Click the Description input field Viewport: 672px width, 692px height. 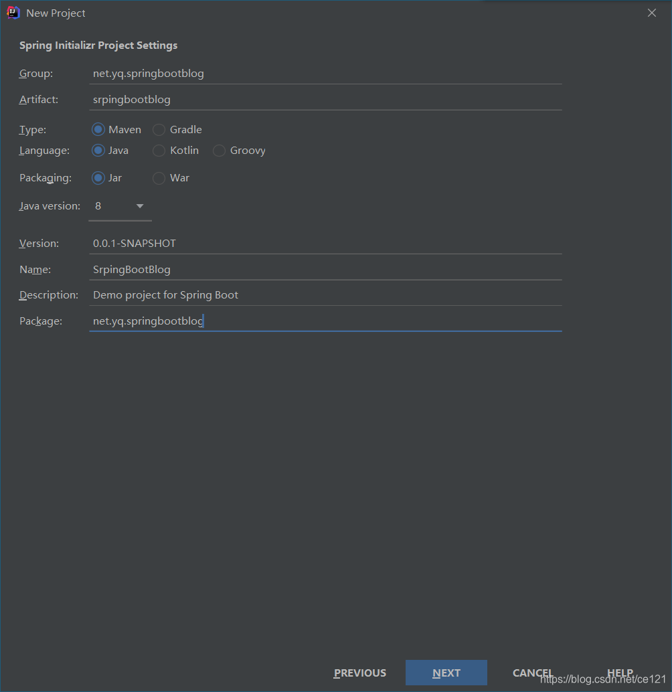click(x=325, y=295)
